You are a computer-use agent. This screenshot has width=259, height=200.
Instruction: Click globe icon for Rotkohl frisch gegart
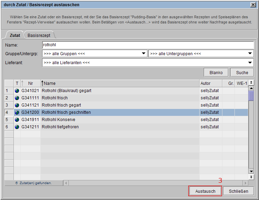click(x=17, y=105)
